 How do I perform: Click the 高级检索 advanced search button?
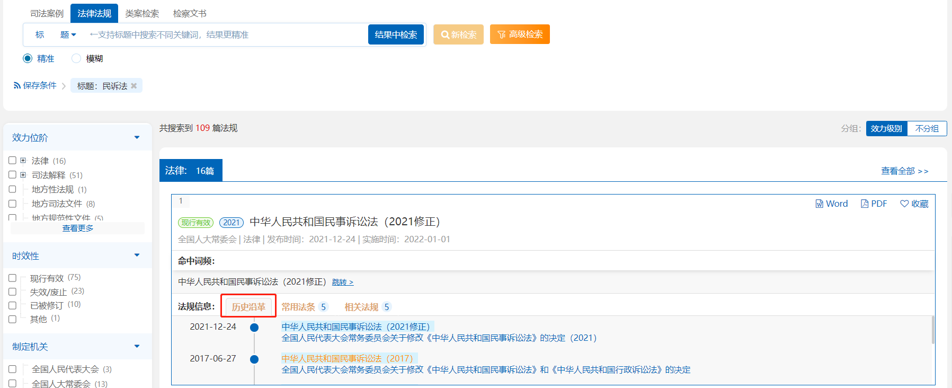pos(520,34)
